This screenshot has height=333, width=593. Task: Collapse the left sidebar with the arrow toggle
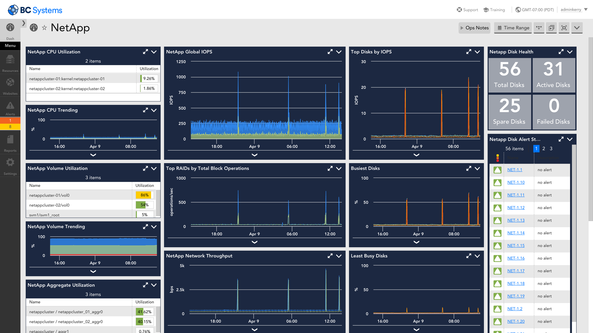[23, 23]
